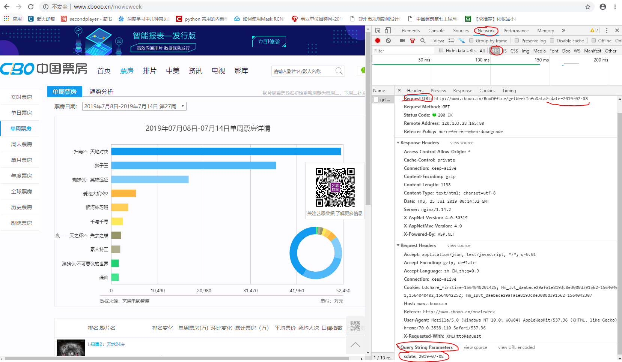Click the 扫毒2 blue bar in chart
Viewport: 622px width, 362px height.
tap(226, 151)
